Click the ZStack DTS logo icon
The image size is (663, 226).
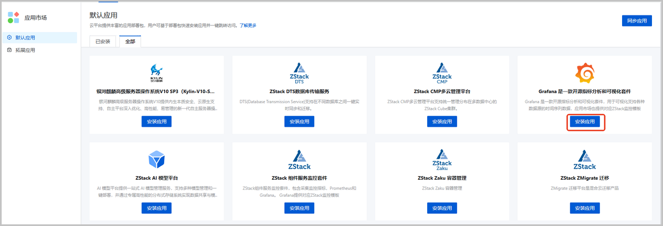point(300,73)
